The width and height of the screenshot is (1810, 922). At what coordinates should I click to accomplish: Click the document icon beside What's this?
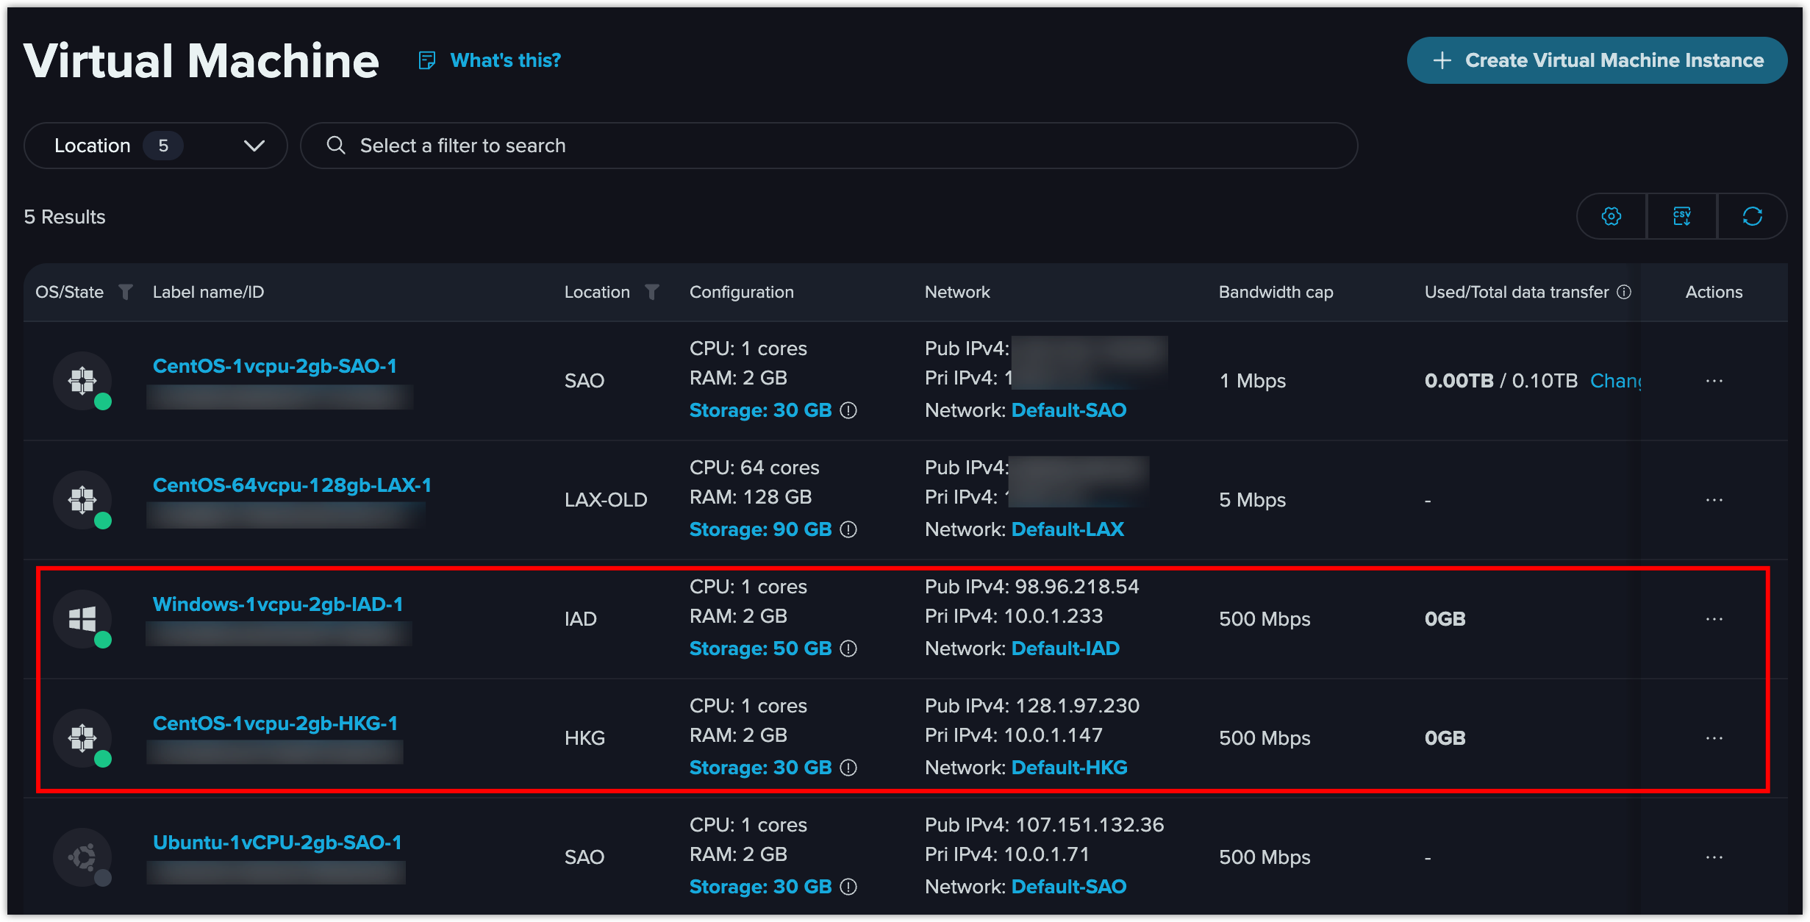click(426, 60)
